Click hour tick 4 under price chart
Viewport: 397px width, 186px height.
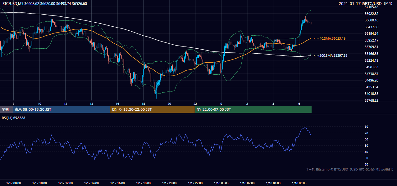coord(273,104)
